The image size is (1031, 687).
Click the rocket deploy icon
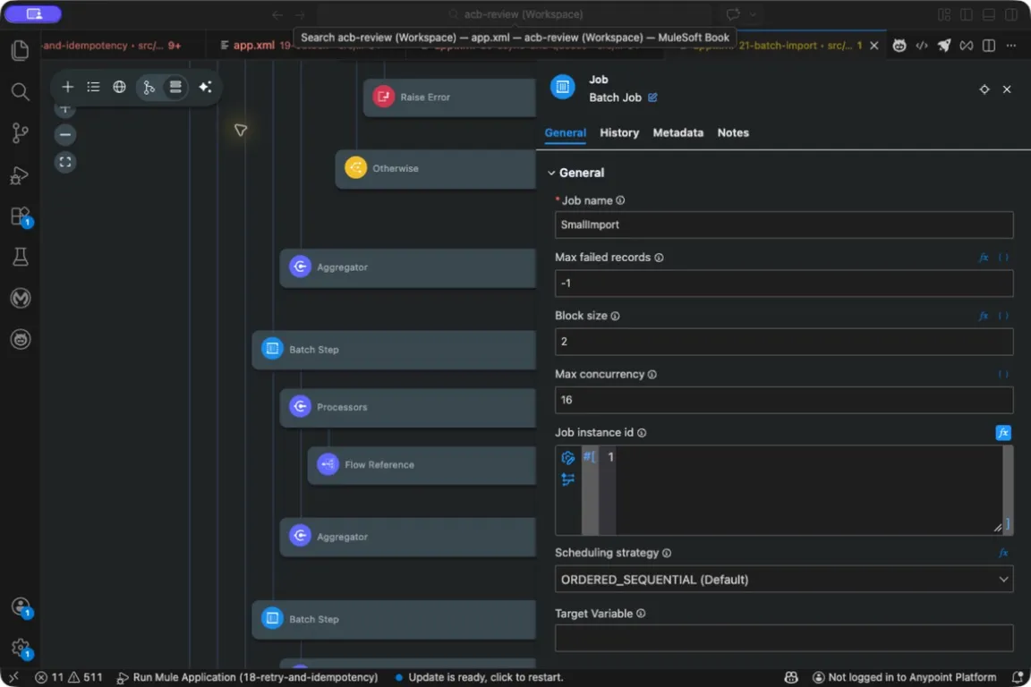pos(944,46)
